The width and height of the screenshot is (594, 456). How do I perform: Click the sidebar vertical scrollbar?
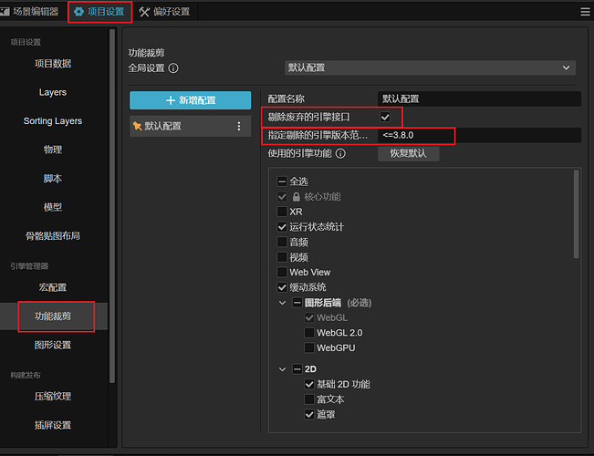click(x=112, y=206)
